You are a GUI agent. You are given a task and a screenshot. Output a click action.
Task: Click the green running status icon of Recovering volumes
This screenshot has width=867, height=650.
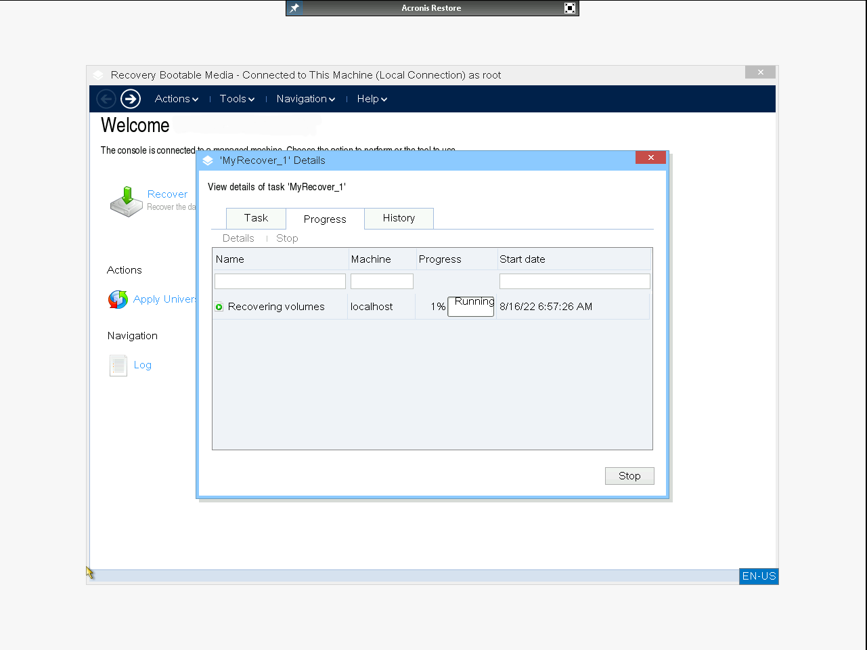219,307
